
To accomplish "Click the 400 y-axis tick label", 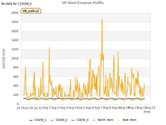I will [16, 86].
